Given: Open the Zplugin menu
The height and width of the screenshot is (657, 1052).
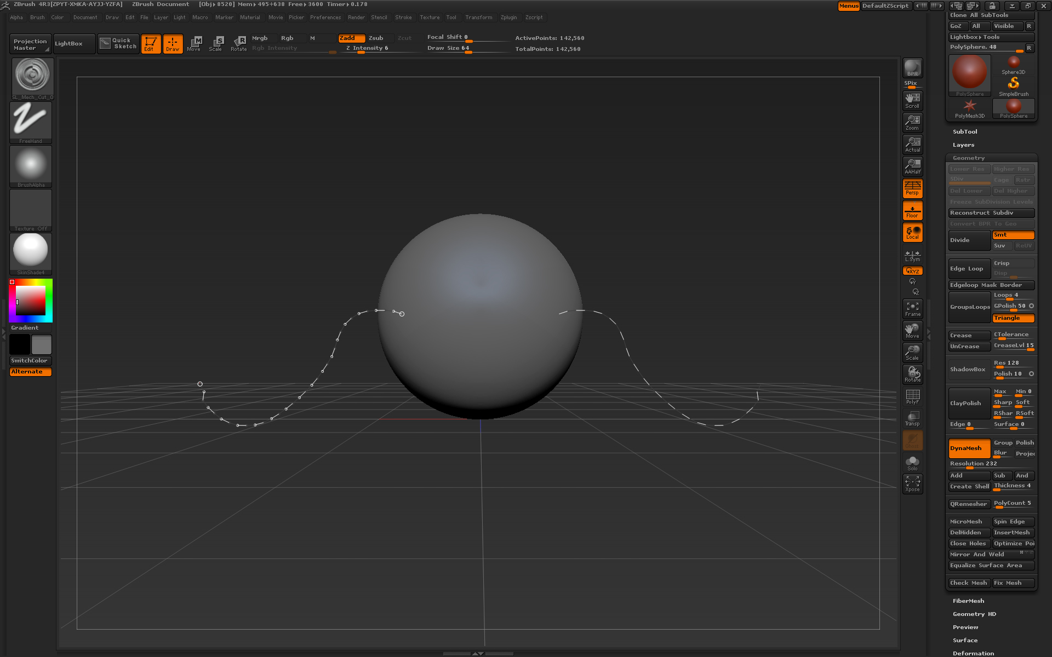Looking at the screenshot, I should [508, 18].
